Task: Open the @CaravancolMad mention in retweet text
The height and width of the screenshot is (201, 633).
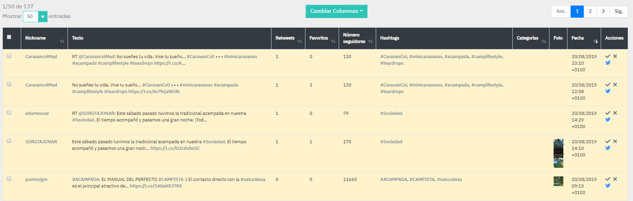Action: click(x=96, y=57)
